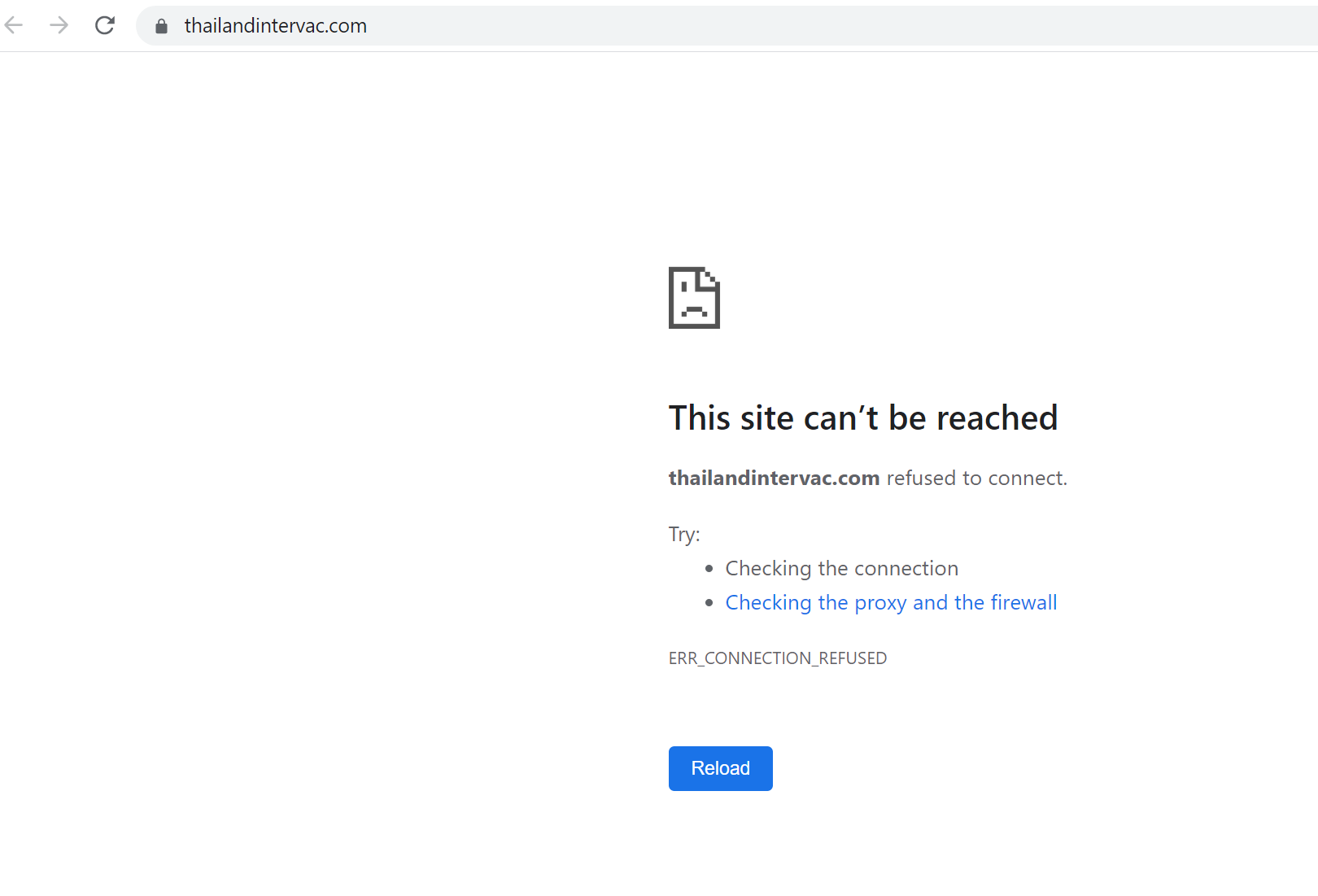Click the ERR_CONNECTION_REFUSED error code
Image resolution: width=1318 pixels, height=896 pixels.
(777, 658)
